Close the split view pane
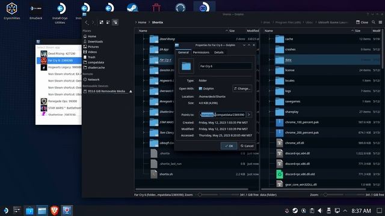 pos(362,22)
